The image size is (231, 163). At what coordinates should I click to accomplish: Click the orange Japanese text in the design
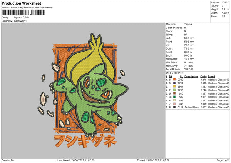(85, 141)
